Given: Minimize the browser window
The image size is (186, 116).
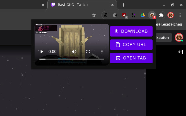Looking at the screenshot, I should 164,5.
